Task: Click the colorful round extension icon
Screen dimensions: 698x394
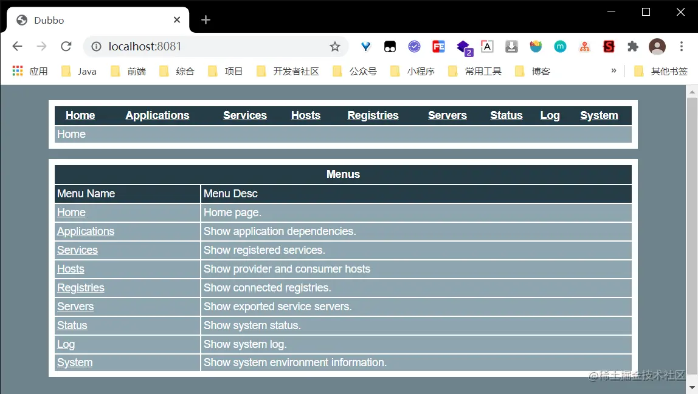Action: [536, 46]
